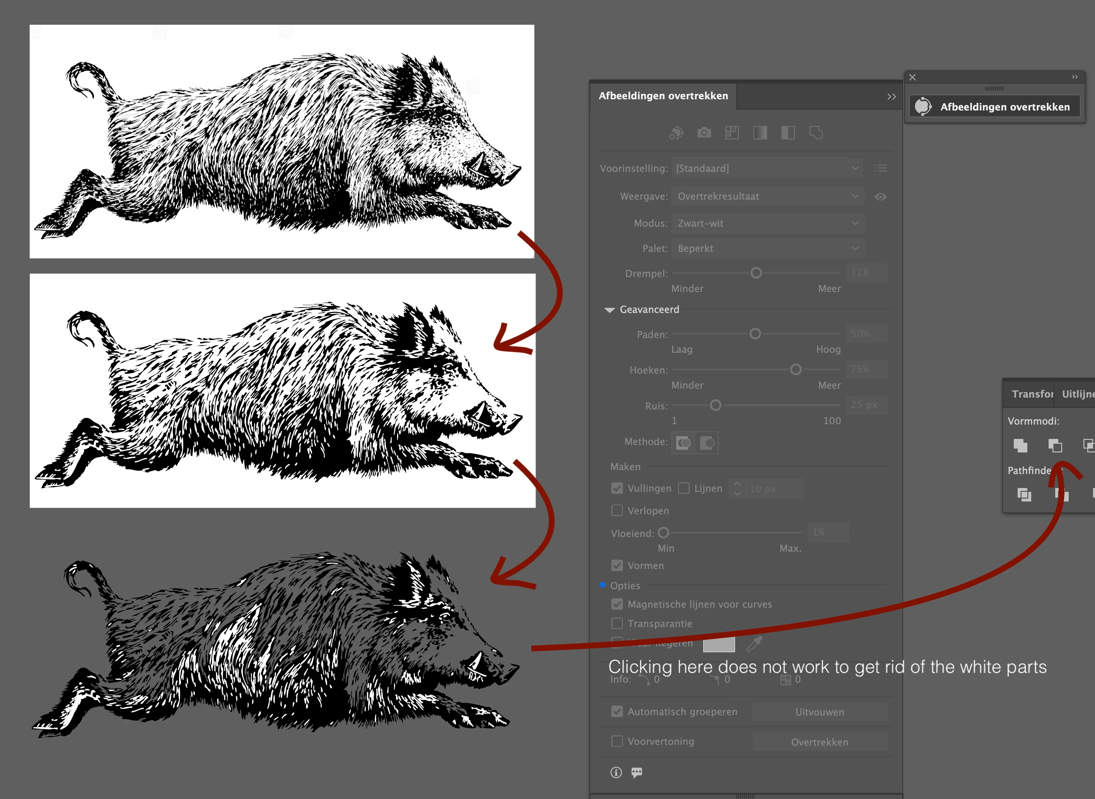Image resolution: width=1095 pixels, height=799 pixels.
Task: Select the Black and White preset icon
Action: pyautogui.click(x=788, y=133)
